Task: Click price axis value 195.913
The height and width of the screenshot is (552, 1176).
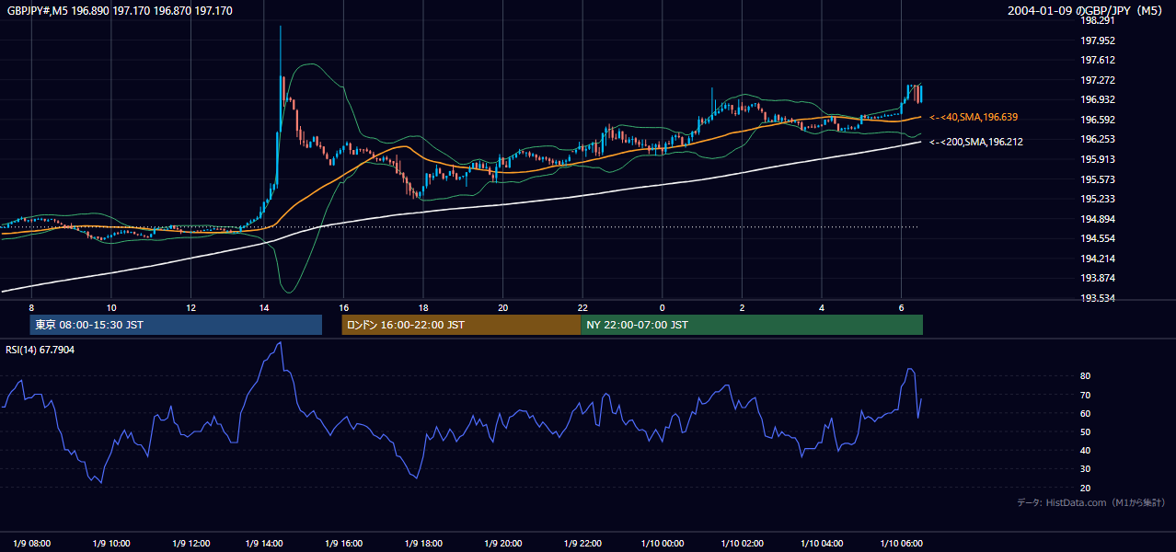Action: click(x=1099, y=159)
